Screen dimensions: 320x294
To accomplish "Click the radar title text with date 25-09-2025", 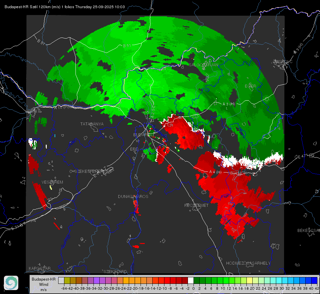I will [65, 7].
